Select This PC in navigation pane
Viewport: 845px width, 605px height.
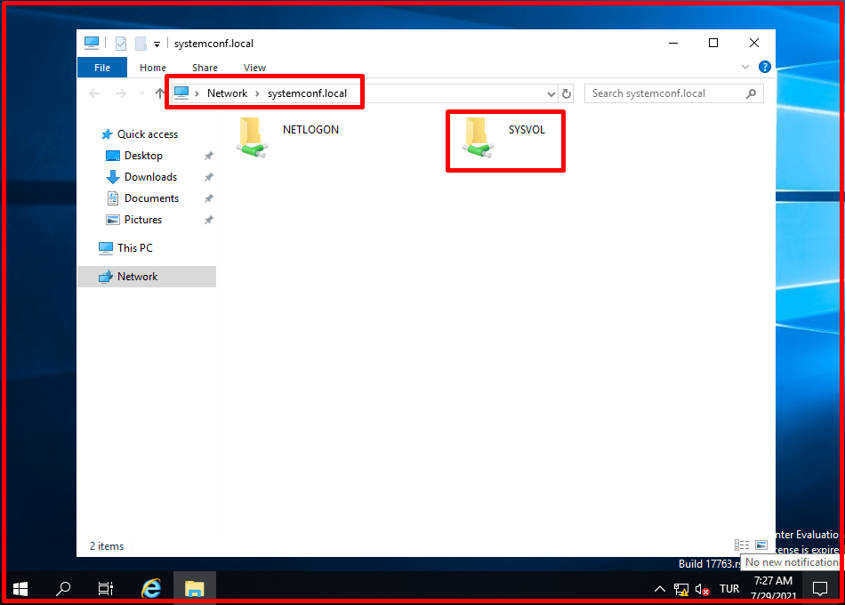tap(134, 248)
